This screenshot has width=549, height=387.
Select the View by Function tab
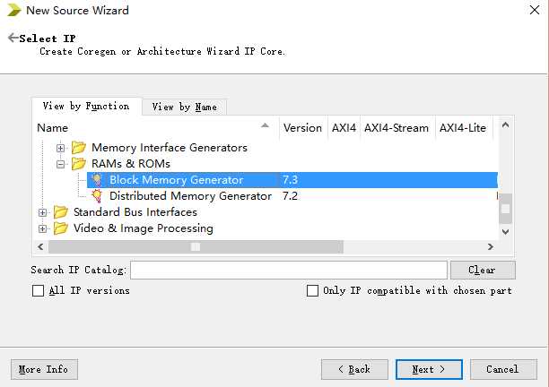point(86,106)
